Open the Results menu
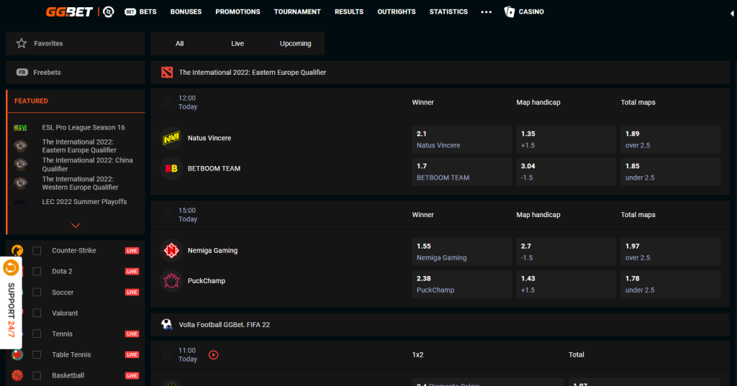This screenshot has width=737, height=386. click(x=349, y=12)
